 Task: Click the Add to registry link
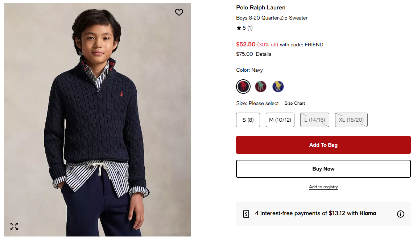coord(323,187)
